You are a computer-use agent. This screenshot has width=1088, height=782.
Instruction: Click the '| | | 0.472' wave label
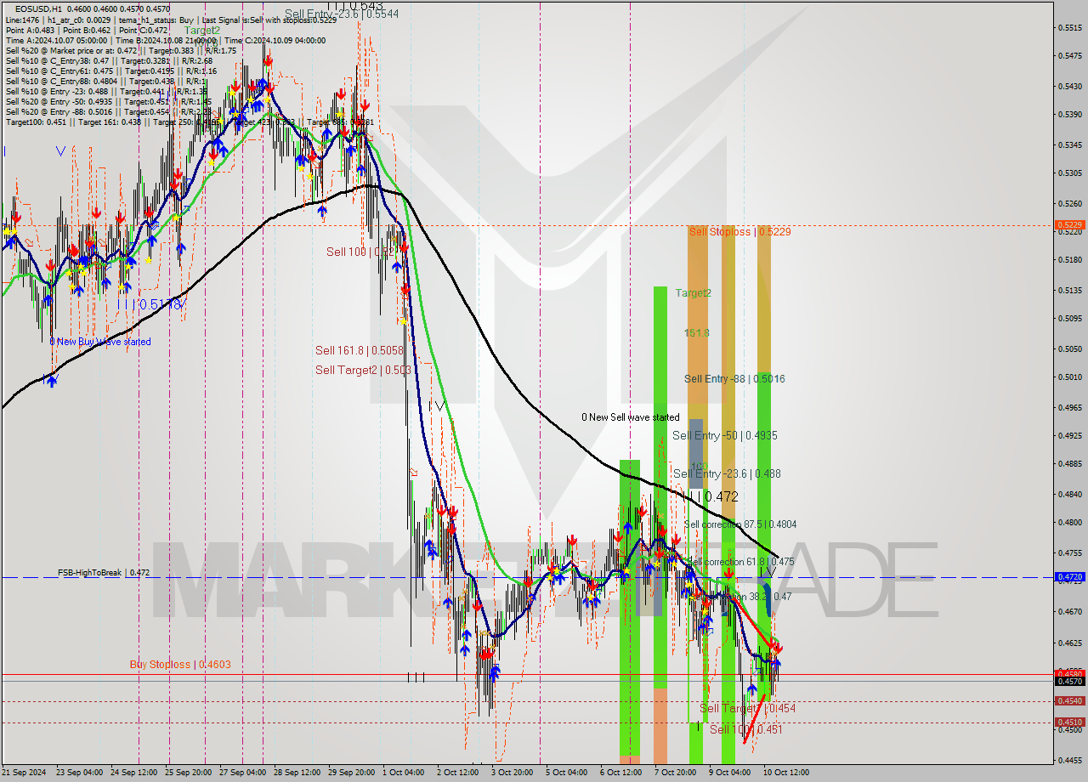click(711, 496)
